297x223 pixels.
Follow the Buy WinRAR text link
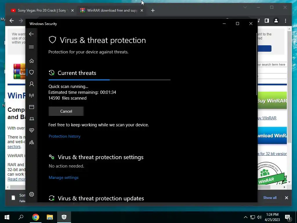coord(267,118)
